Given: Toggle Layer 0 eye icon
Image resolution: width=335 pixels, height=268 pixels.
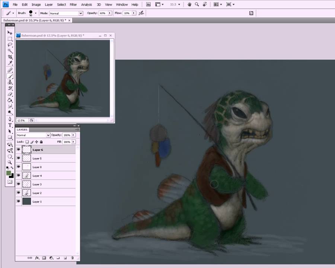Looking at the screenshot, I should click(18, 166).
